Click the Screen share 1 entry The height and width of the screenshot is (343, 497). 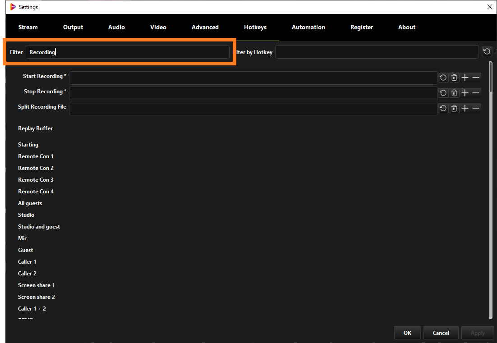pos(36,285)
